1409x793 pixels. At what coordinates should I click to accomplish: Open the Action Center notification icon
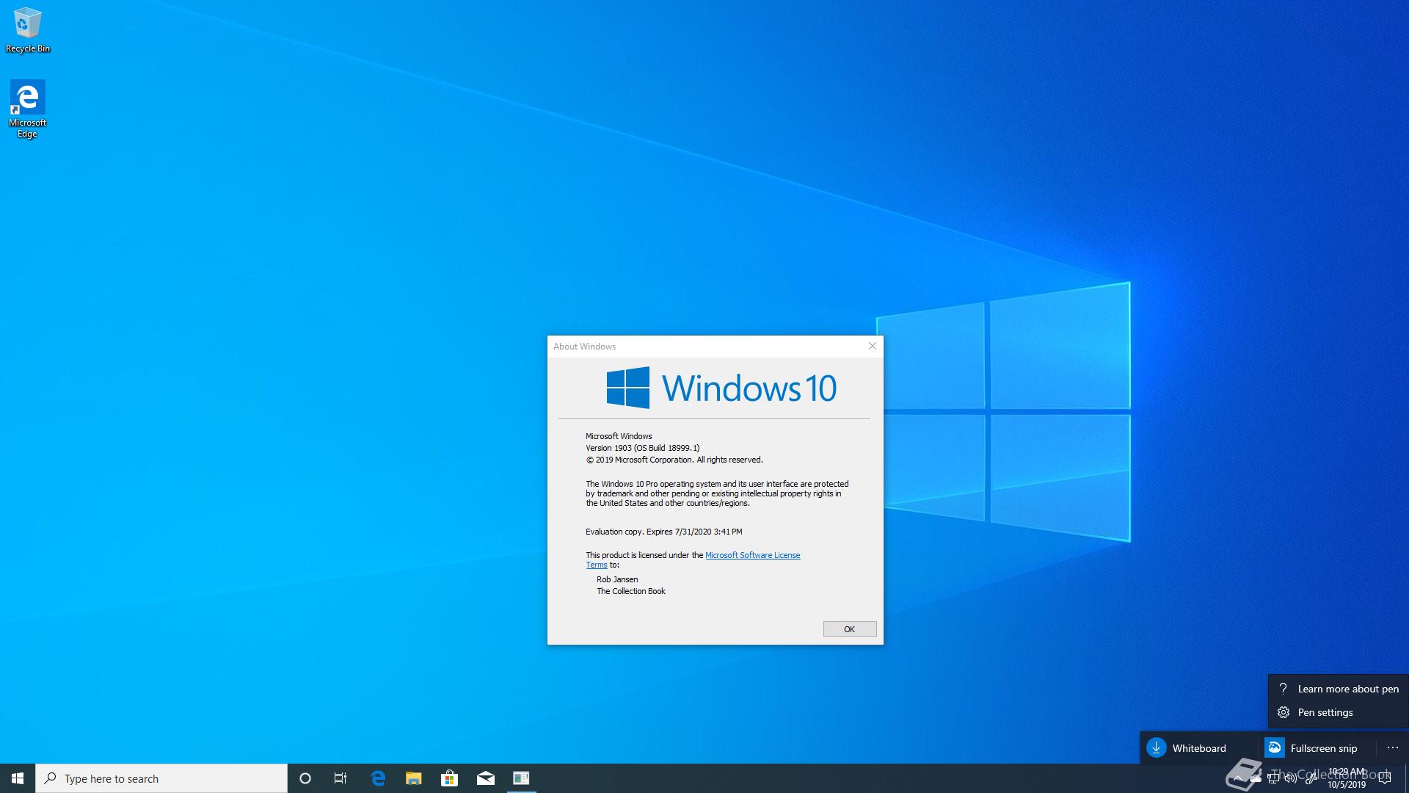tap(1385, 778)
